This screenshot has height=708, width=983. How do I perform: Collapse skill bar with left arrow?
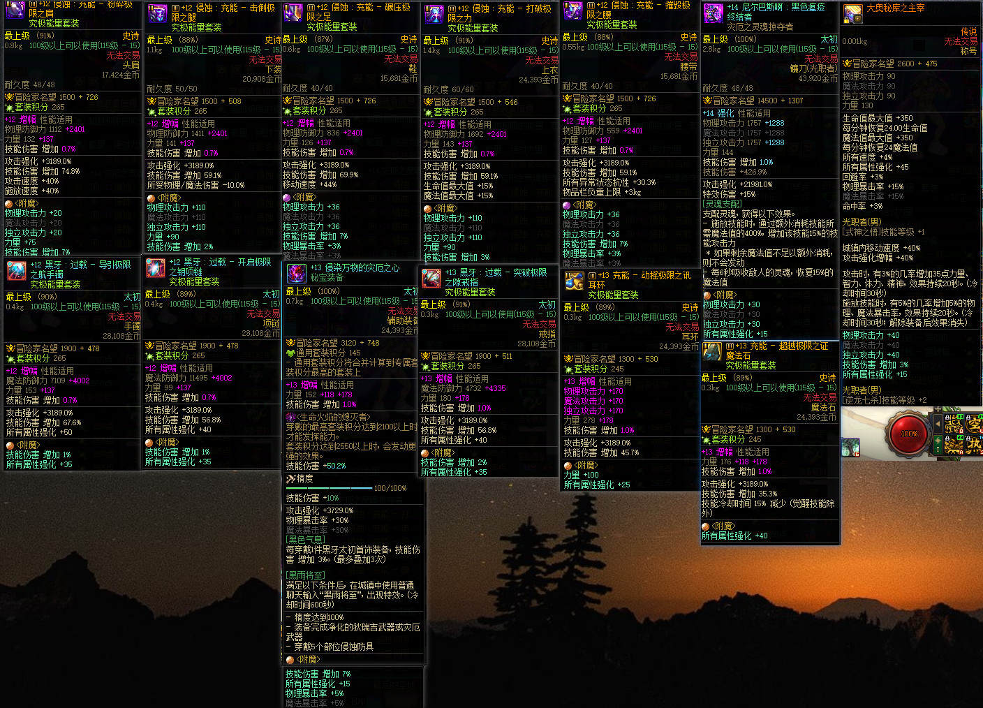tap(938, 424)
